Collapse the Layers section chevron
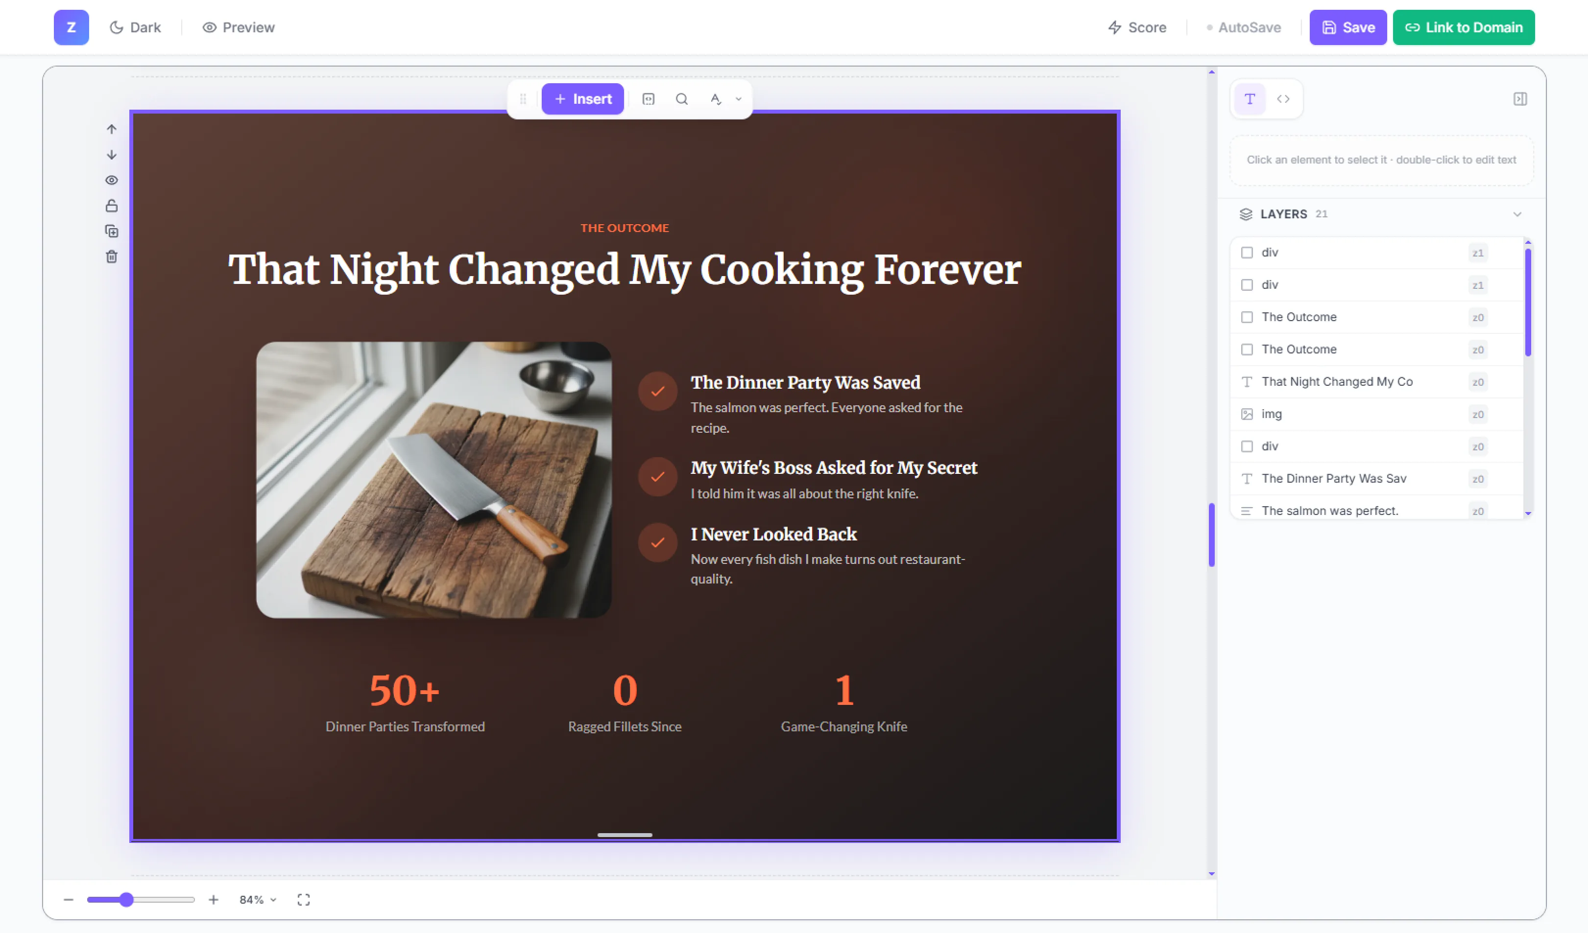This screenshot has width=1588, height=933. 1517,214
